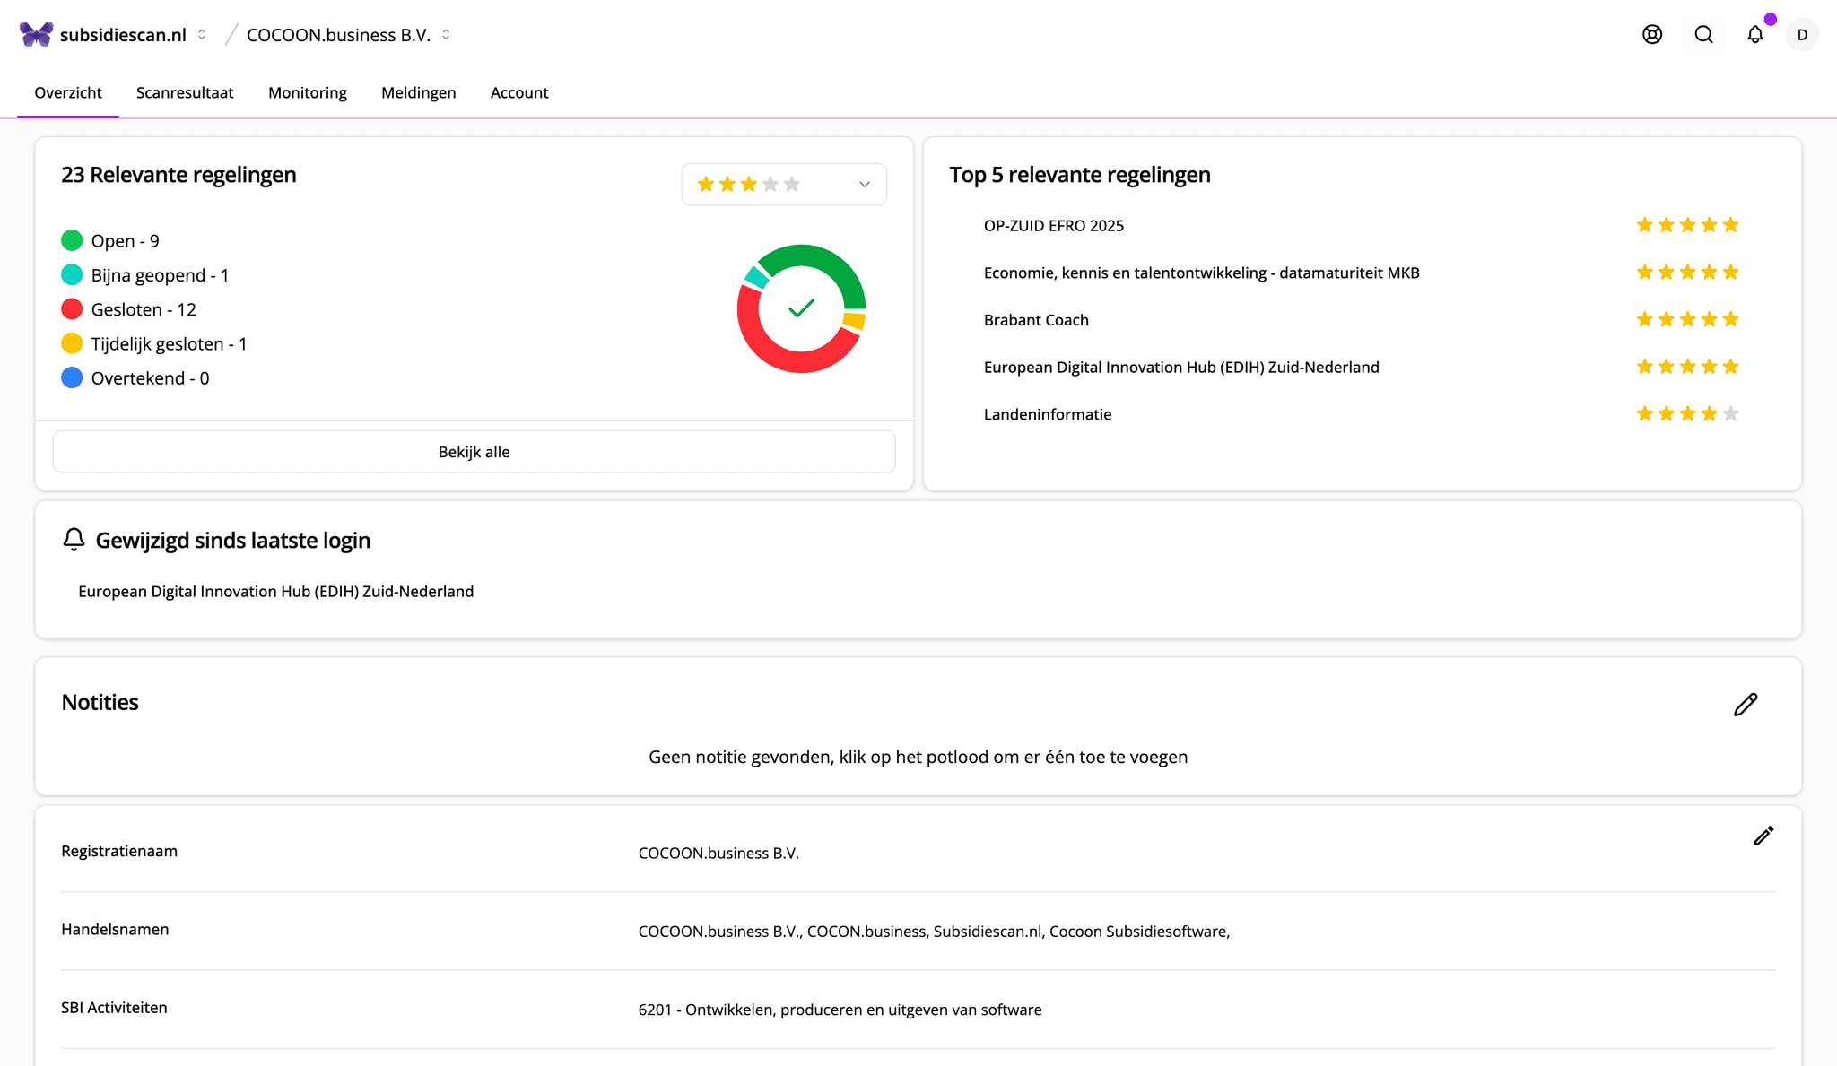Edit company details via pencil icon
1837x1066 pixels.
click(1763, 836)
